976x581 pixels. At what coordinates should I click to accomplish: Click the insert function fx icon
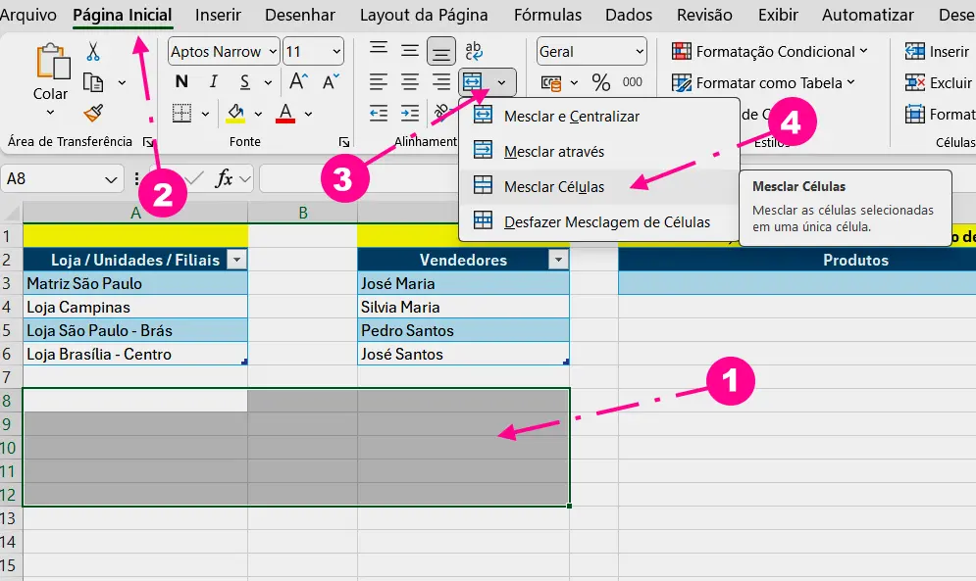pos(225,178)
